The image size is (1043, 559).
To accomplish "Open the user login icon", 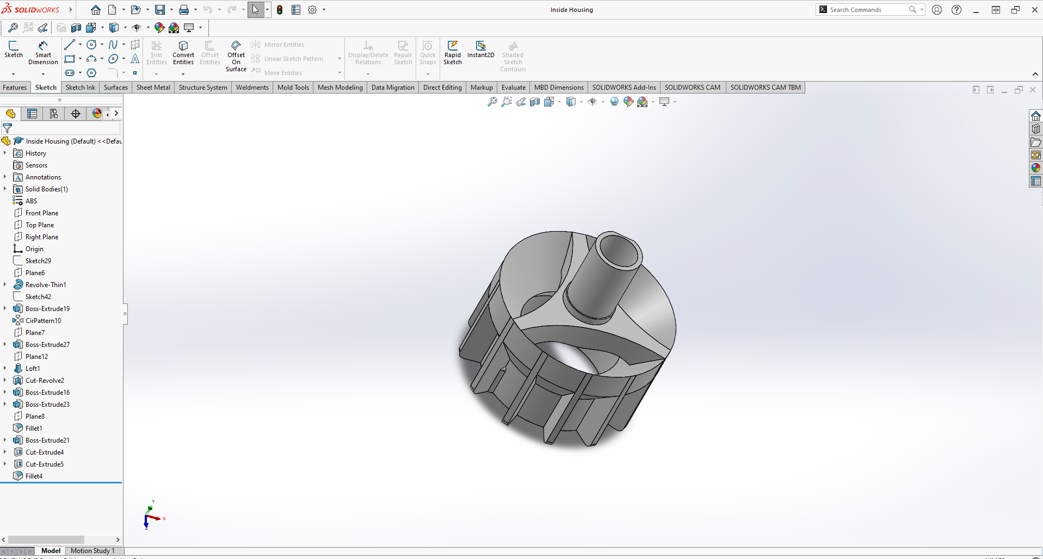I will coord(937,10).
